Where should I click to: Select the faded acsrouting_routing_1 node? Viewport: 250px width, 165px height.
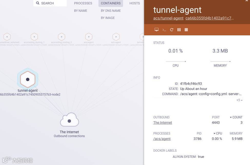(x=34, y=37)
